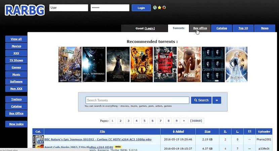Screen dimensions: 279x151
Task: Sort torrents by the Added column
Action: click(178, 132)
